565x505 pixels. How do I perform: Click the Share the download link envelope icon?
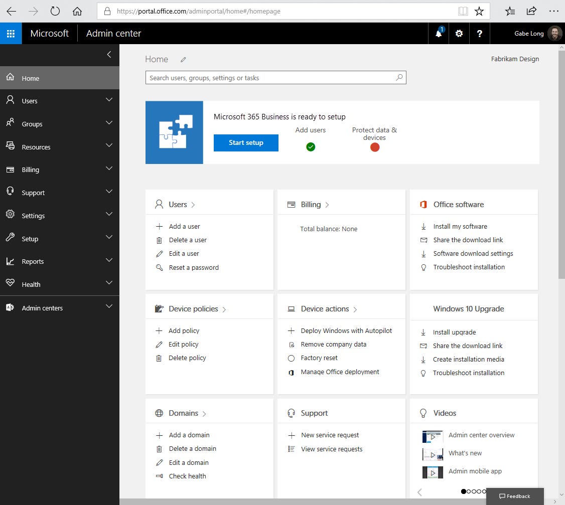(x=424, y=240)
